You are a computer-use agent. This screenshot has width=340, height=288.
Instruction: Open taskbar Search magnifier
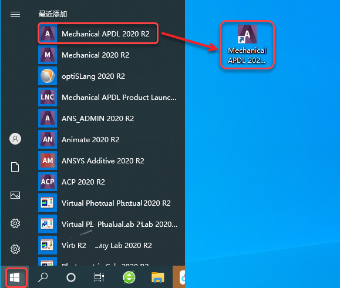click(43, 277)
